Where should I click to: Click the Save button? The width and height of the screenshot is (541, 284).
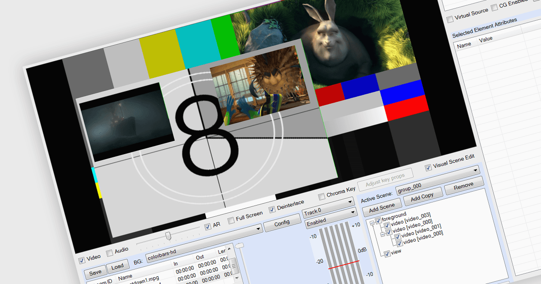(95, 272)
